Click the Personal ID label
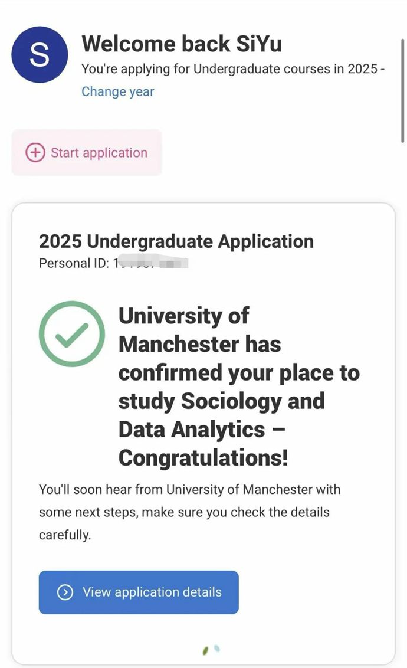Screen dimensions: 407x668 tap(74, 263)
